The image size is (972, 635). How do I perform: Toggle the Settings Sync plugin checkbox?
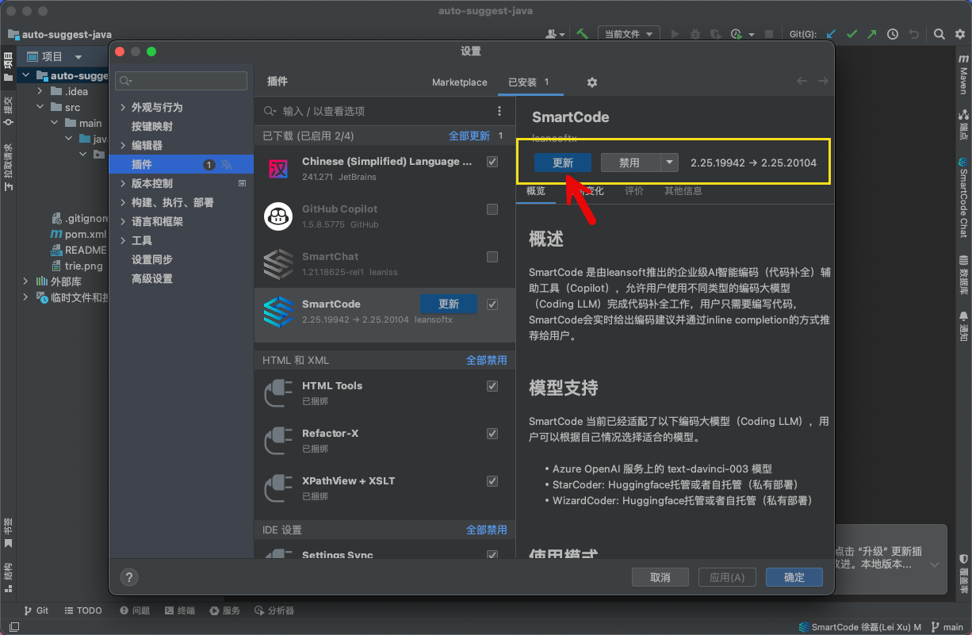492,555
